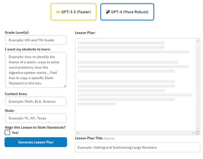
Task: Click inside the Lesson Plan output area
Action: pos(135,84)
